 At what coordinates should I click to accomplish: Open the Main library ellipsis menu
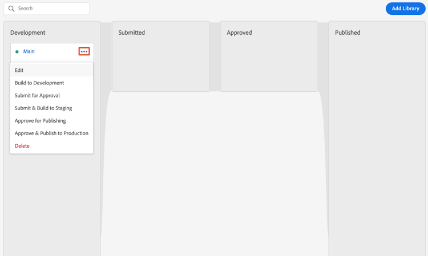84,51
